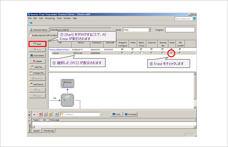Click messages horizontal scroll right arrow

click(x=195, y=127)
